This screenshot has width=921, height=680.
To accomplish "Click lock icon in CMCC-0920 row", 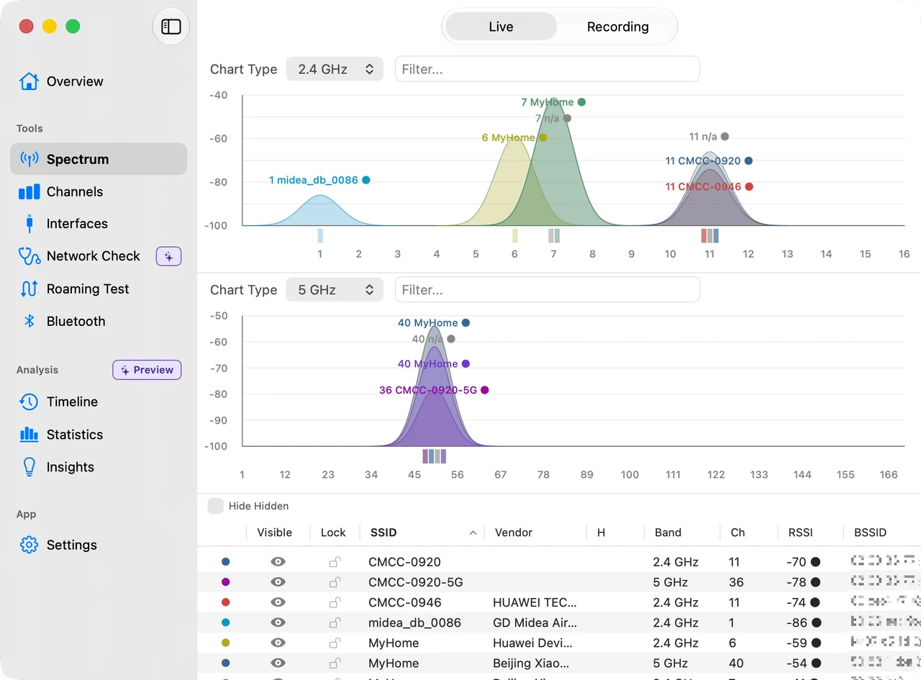I will (x=335, y=562).
